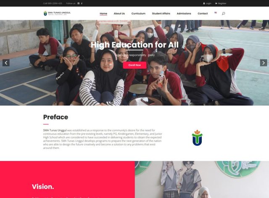
Task: Open the Facebook icon in top bar
Action: 82,3
